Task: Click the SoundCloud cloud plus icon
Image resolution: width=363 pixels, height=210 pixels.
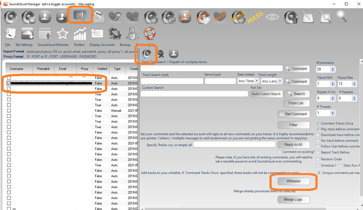Action: click(28, 34)
